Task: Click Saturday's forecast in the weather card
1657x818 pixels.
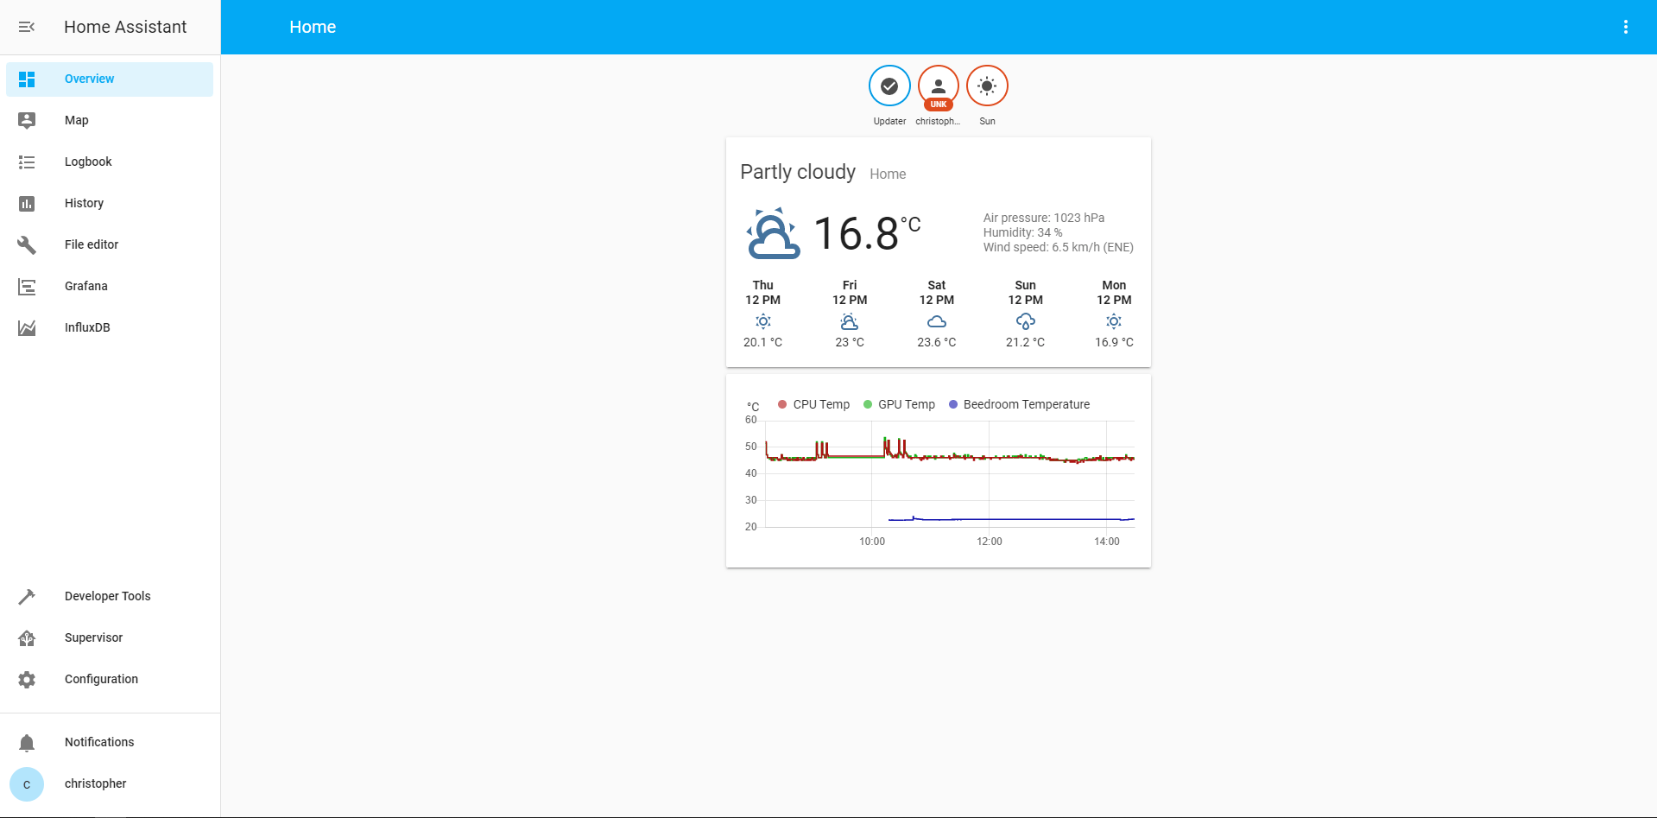Action: click(x=936, y=314)
